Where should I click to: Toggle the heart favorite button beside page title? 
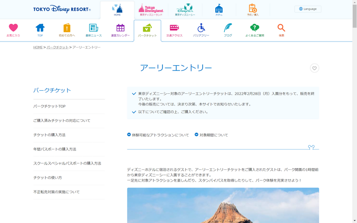(314, 68)
